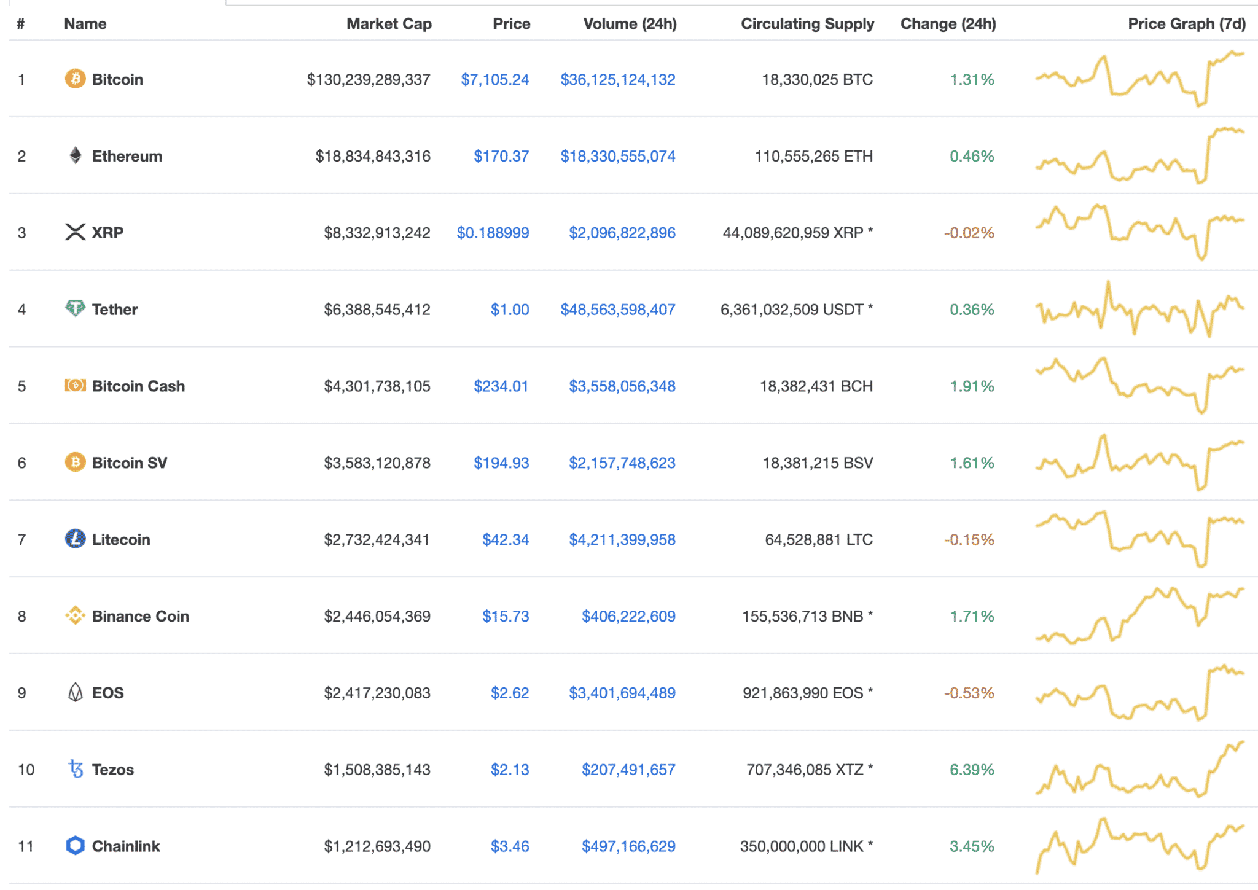Open the Chainlink name link
The width and height of the screenshot is (1258, 890).
pos(126,846)
